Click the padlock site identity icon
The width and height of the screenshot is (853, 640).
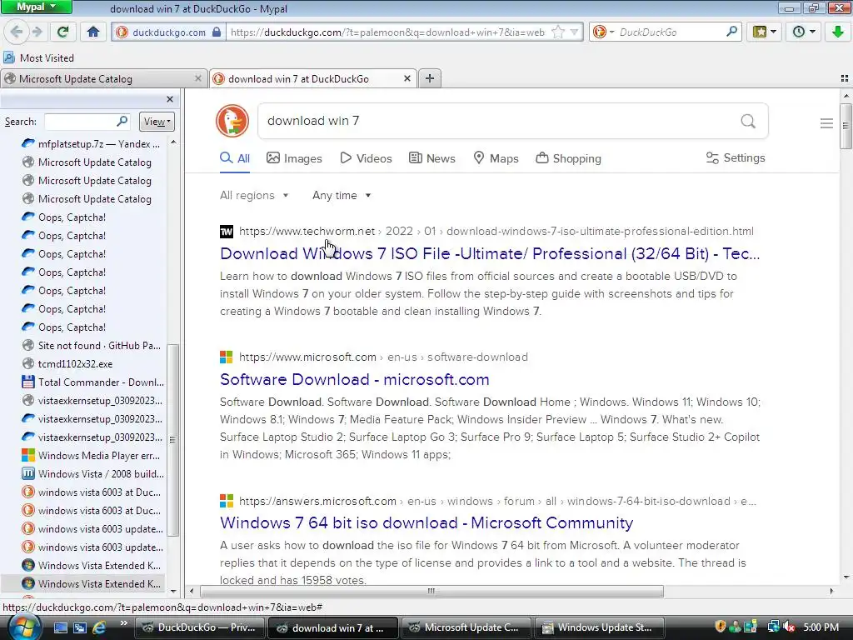[x=217, y=32]
